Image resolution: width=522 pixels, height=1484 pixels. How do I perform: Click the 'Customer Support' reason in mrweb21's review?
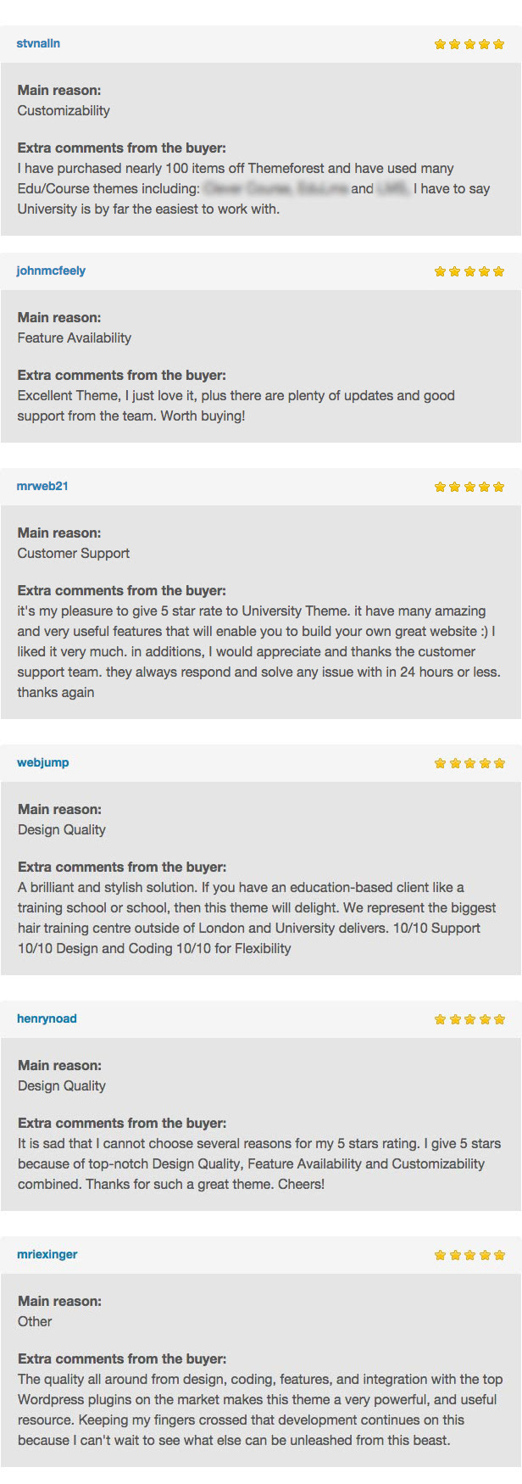(x=74, y=553)
